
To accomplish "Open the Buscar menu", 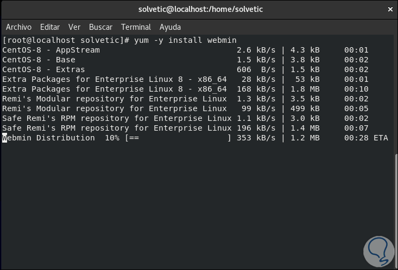I will pos(100,27).
